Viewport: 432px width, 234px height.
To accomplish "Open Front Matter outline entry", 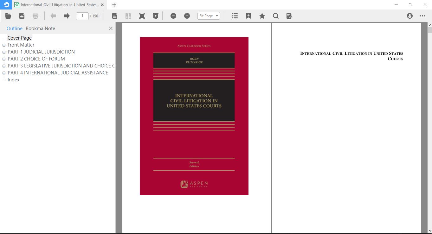I will coord(21,45).
